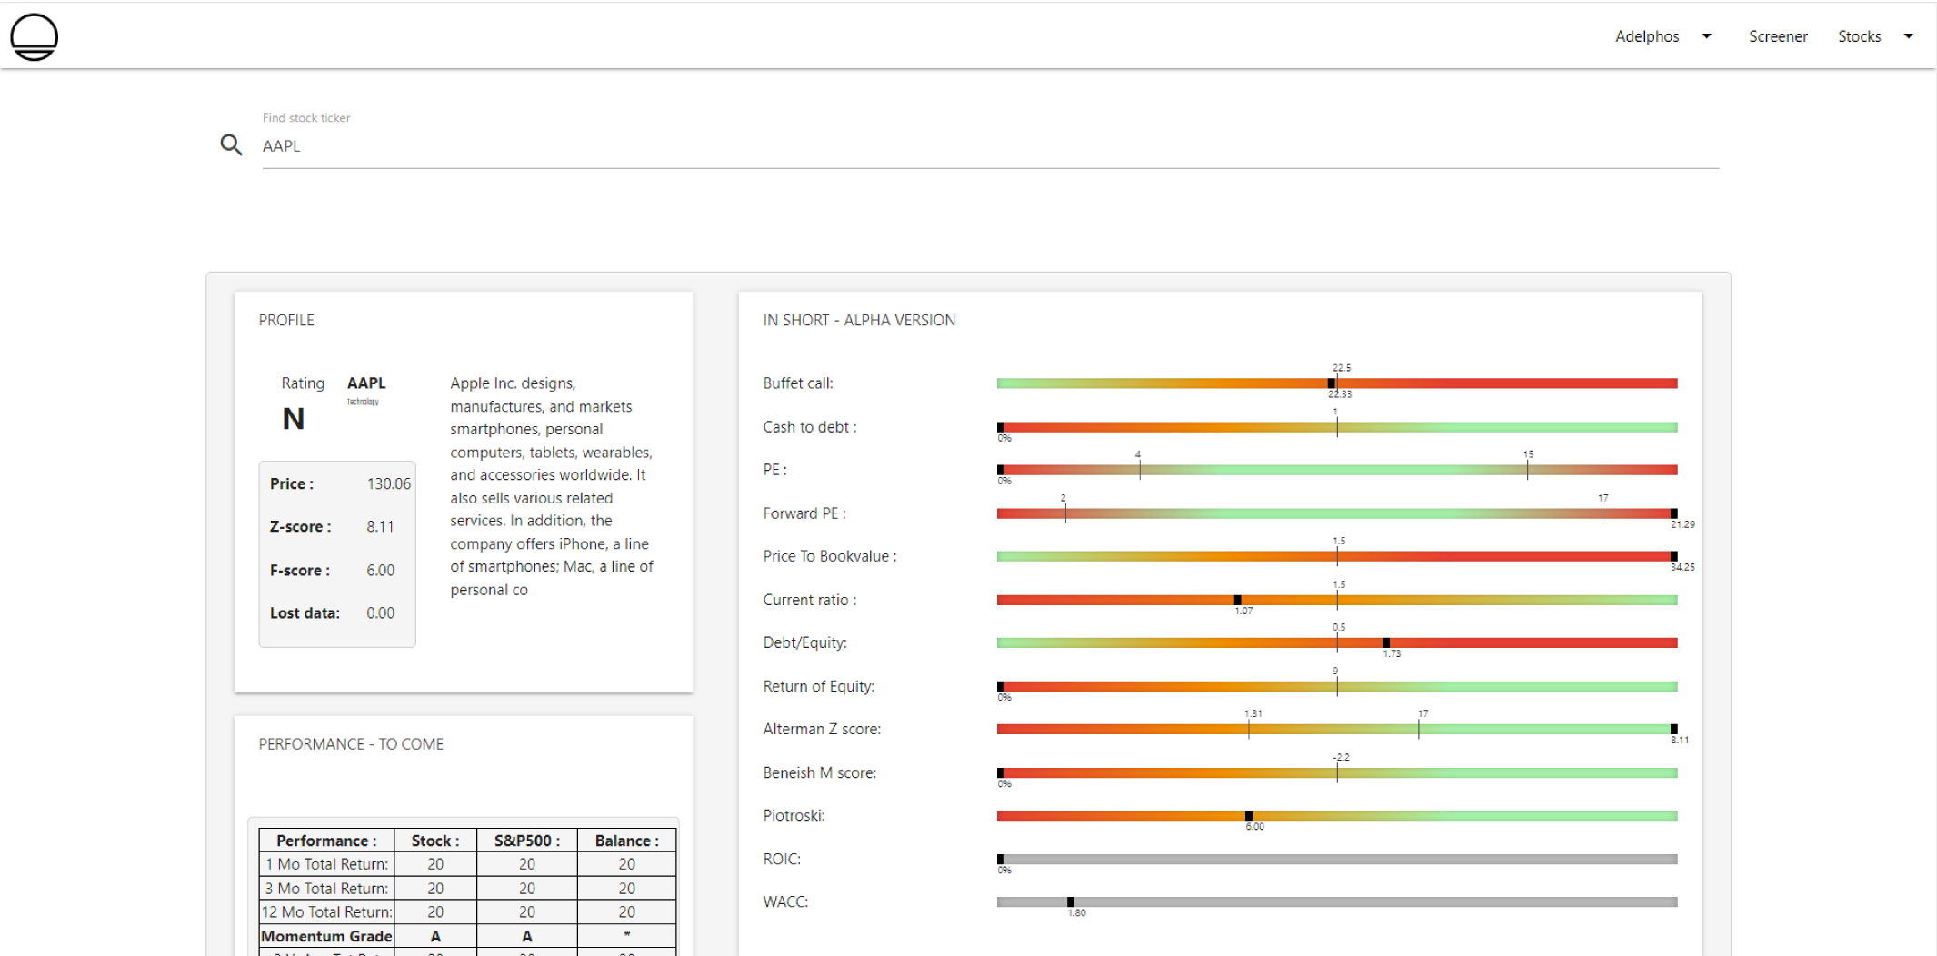Click the Forward PE gauge bar
The width and height of the screenshot is (1937, 956).
1336,513
